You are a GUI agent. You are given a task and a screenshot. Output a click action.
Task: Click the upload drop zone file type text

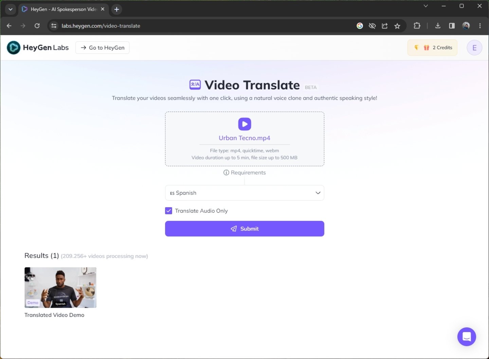[x=244, y=150]
